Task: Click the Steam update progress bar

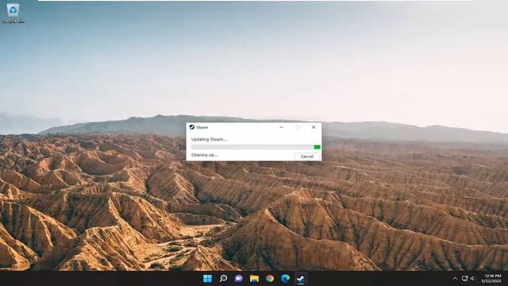Action: coord(256,147)
